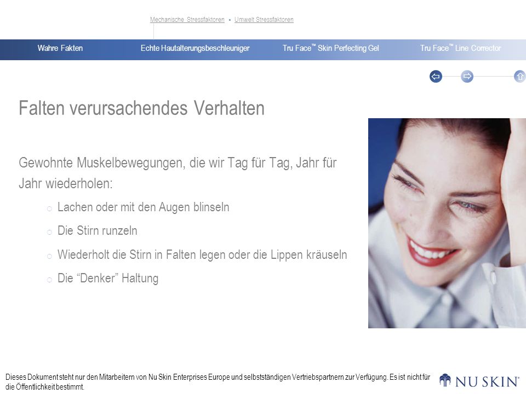Screen dimensions: 526x394
Task: Switch to Echte Hautalterungsbeschleuniger section
Action: point(195,48)
